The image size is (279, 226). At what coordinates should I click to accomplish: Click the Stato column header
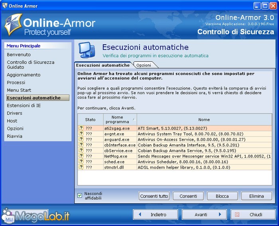pos(90,120)
